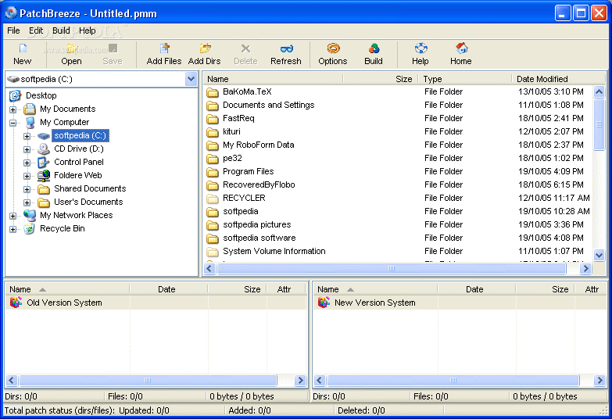
Task: Sort file list by Date Modified
Action: point(559,79)
